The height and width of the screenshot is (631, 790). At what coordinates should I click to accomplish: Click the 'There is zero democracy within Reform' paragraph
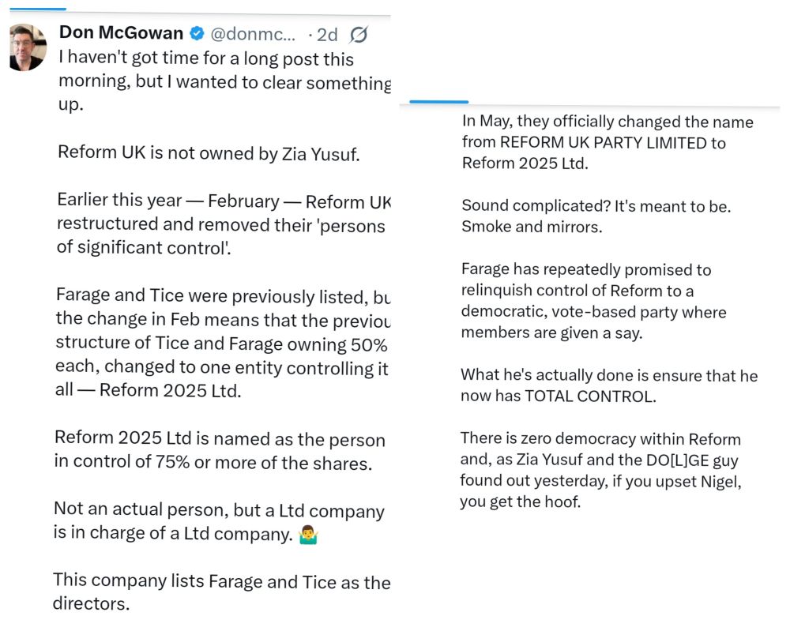click(600, 470)
